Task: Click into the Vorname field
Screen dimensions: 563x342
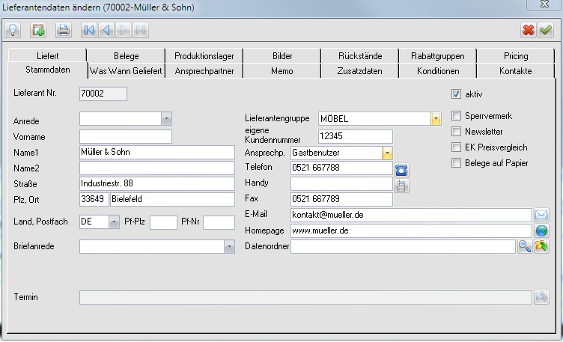Action: coord(126,137)
